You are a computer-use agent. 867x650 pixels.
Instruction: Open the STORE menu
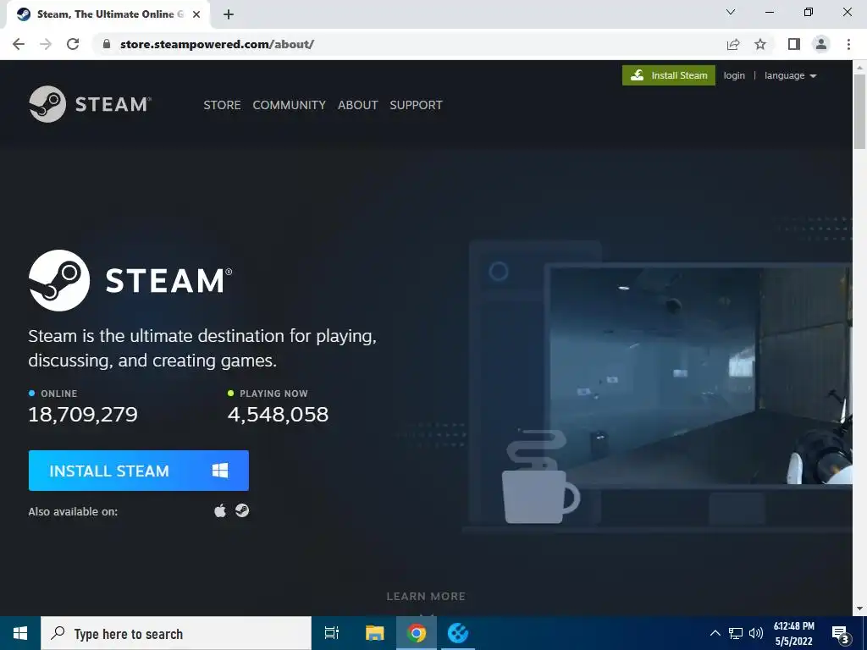click(x=222, y=105)
